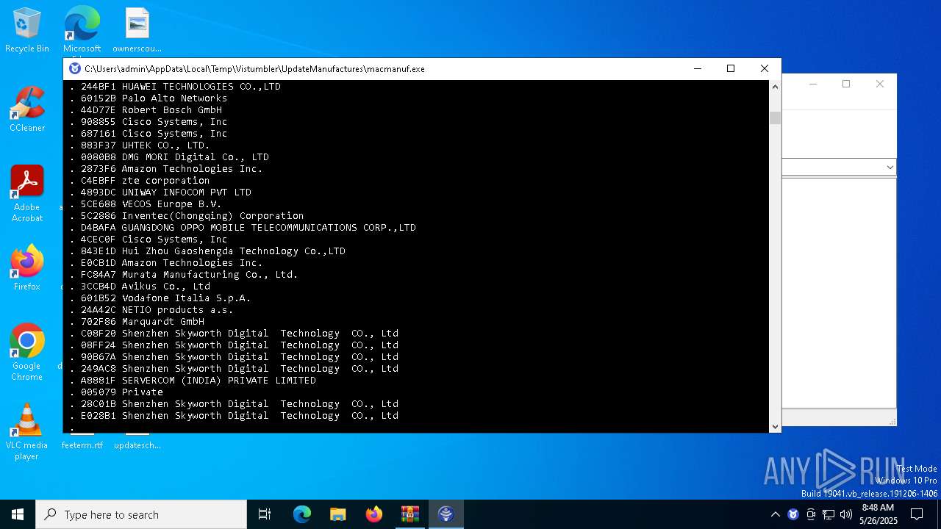Close the background Vistumbler window

point(880,84)
